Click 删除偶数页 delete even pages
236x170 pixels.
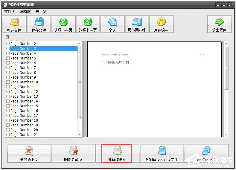117,153
